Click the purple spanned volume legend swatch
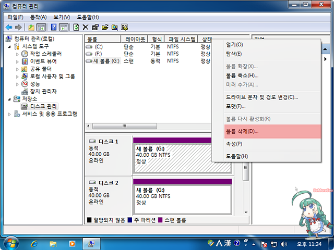 pyautogui.click(x=160, y=220)
